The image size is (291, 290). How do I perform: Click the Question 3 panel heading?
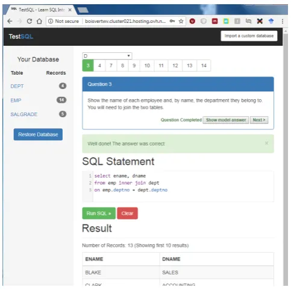pyautogui.click(x=178, y=84)
